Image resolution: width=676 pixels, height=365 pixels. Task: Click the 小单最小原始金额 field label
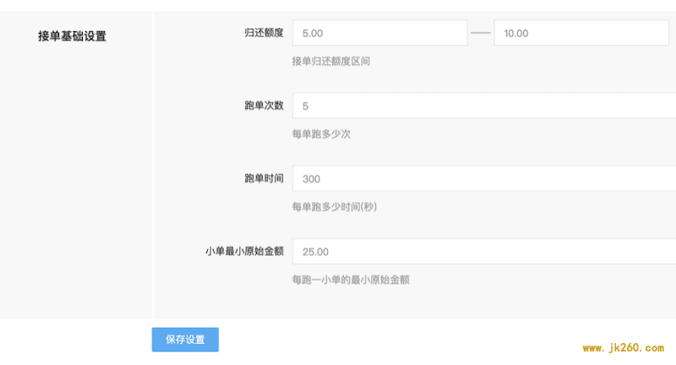click(244, 251)
